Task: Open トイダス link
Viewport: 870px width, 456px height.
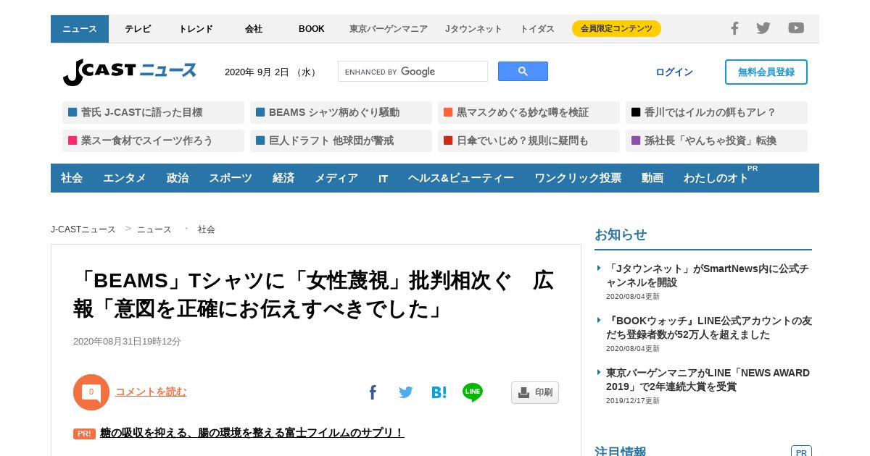Action: point(537,29)
